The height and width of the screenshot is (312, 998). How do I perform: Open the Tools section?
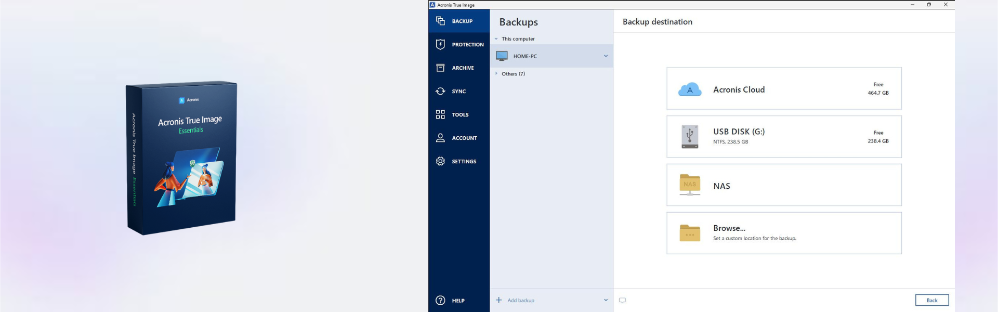pyautogui.click(x=459, y=114)
